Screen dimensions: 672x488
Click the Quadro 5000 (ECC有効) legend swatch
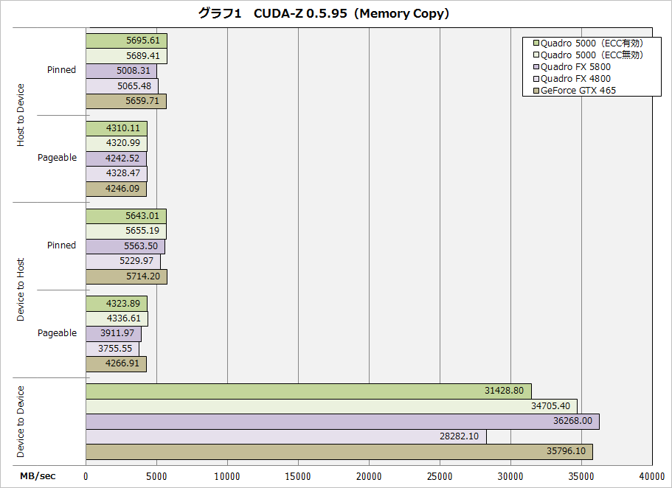536,43
